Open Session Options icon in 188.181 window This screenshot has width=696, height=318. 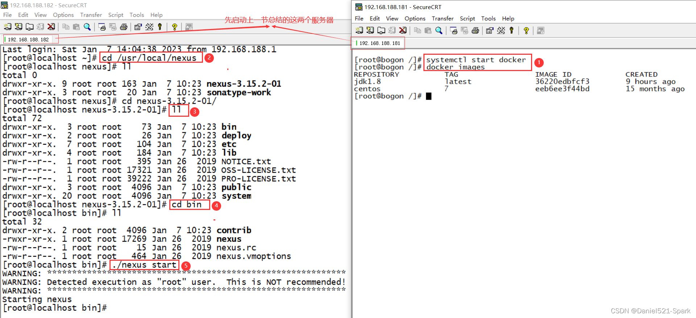tap(490, 30)
